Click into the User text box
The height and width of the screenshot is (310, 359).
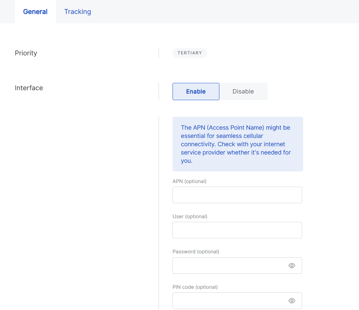tap(237, 230)
